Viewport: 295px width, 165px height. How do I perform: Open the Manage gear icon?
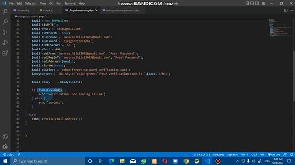pyautogui.click(x=5, y=147)
